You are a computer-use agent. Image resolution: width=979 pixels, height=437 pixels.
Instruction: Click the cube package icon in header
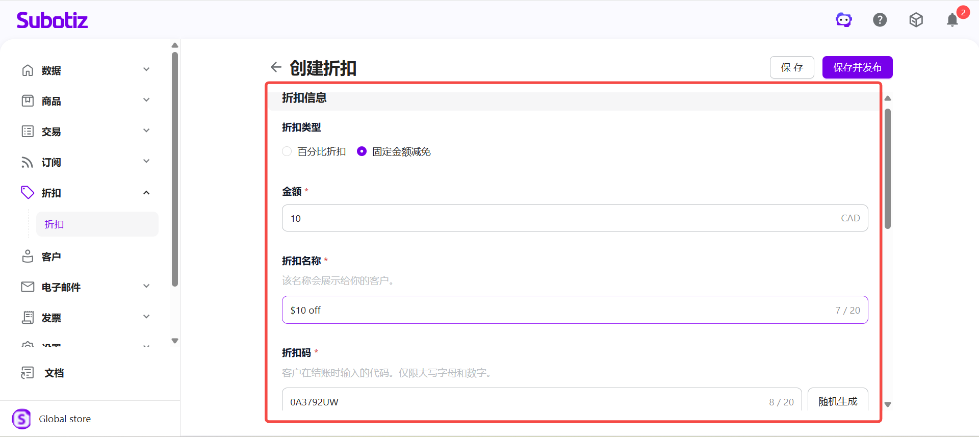(916, 20)
